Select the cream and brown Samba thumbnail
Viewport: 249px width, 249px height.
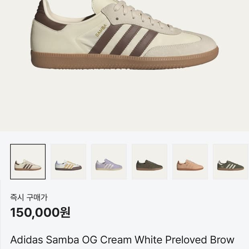(28, 161)
